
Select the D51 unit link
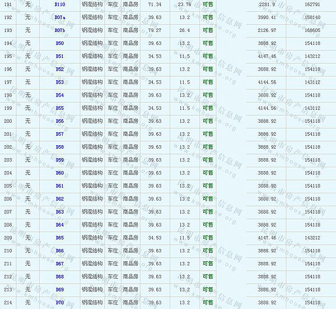(60, 56)
